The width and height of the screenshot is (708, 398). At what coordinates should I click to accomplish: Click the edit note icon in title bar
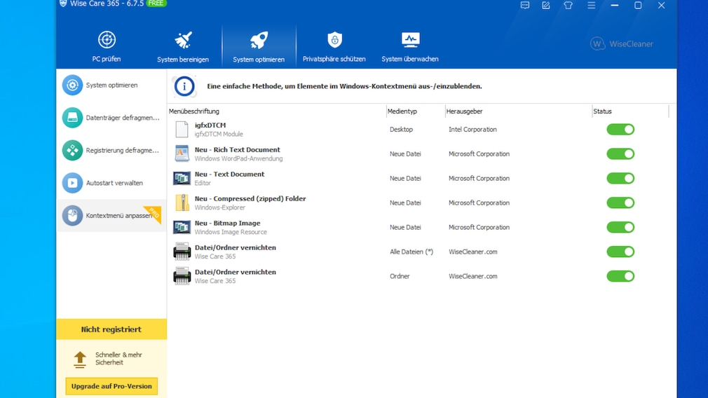[x=546, y=6]
